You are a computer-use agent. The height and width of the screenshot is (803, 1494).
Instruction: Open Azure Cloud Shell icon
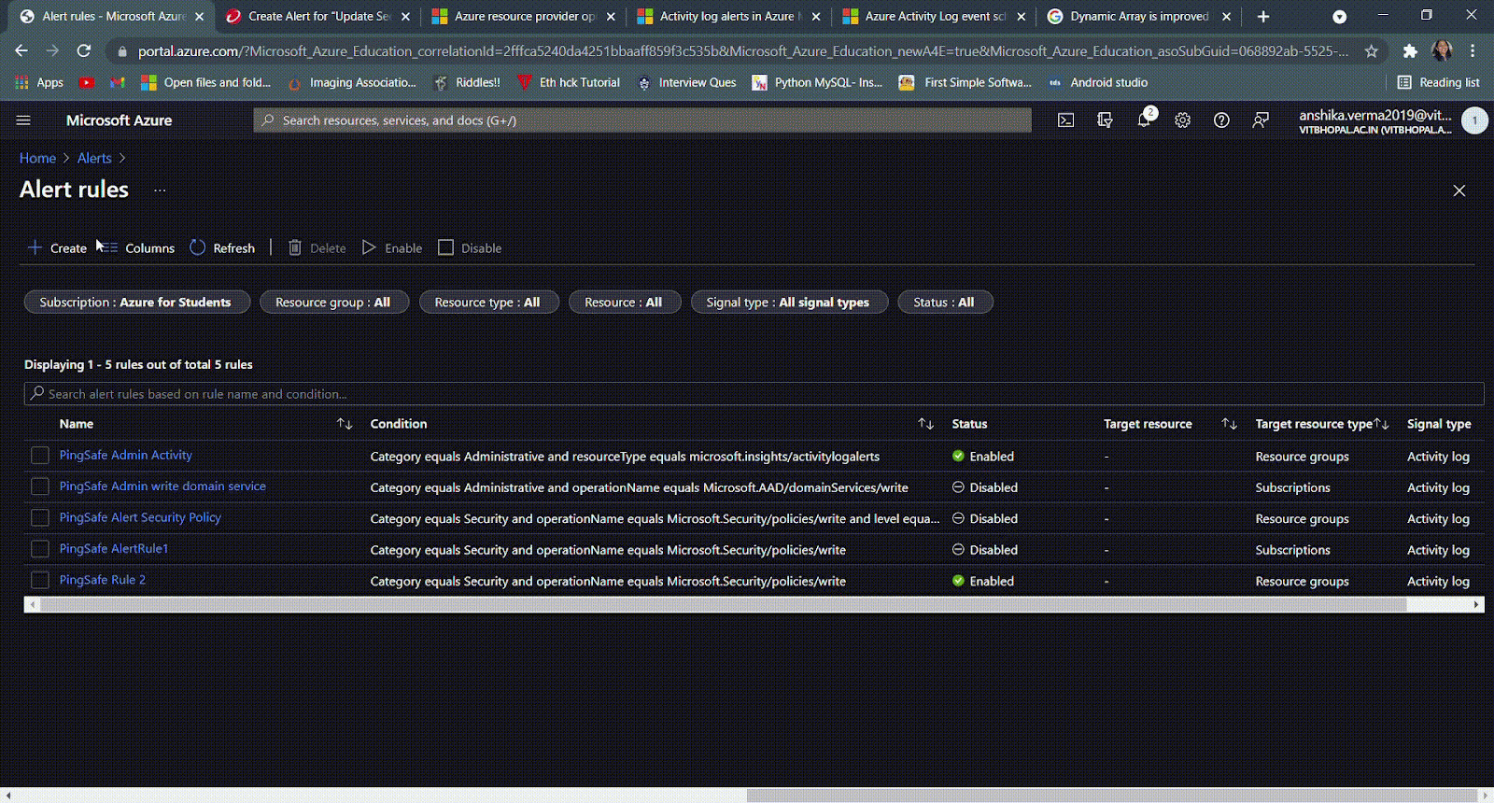click(x=1065, y=120)
